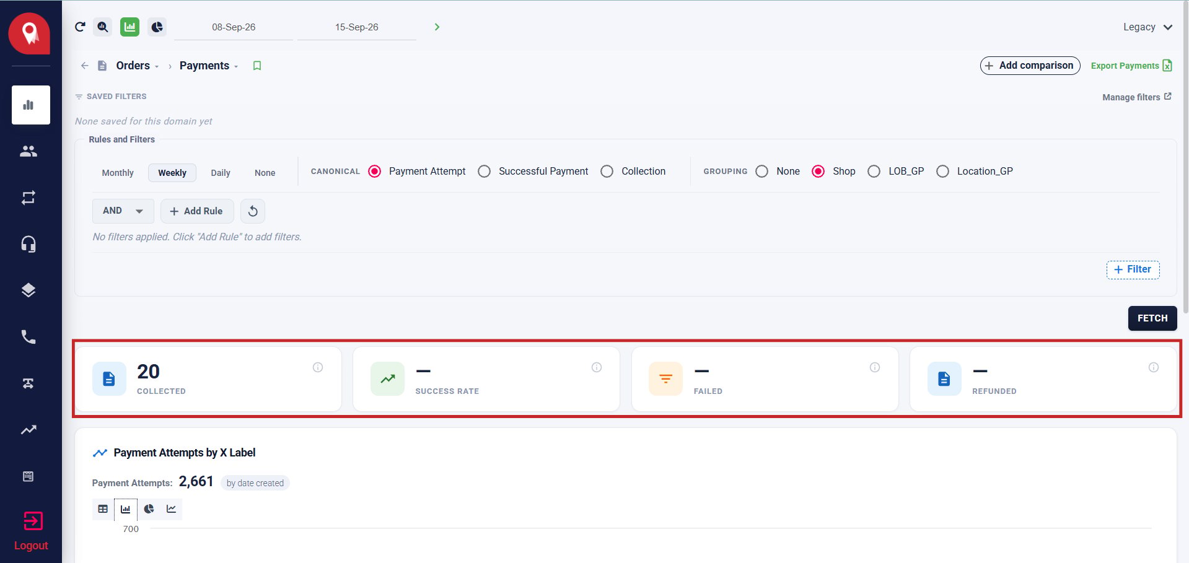Select the None interval tab

point(265,173)
